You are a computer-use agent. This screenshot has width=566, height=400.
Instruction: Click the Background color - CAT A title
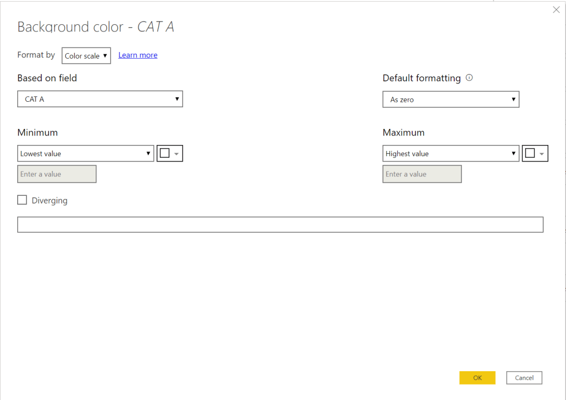pos(96,27)
